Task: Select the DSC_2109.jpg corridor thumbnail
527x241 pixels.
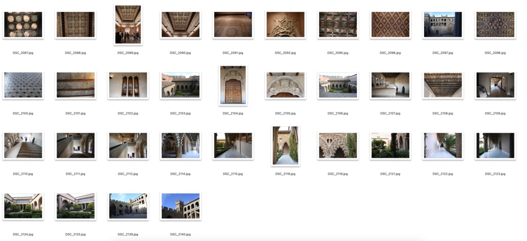Action: pos(495,85)
